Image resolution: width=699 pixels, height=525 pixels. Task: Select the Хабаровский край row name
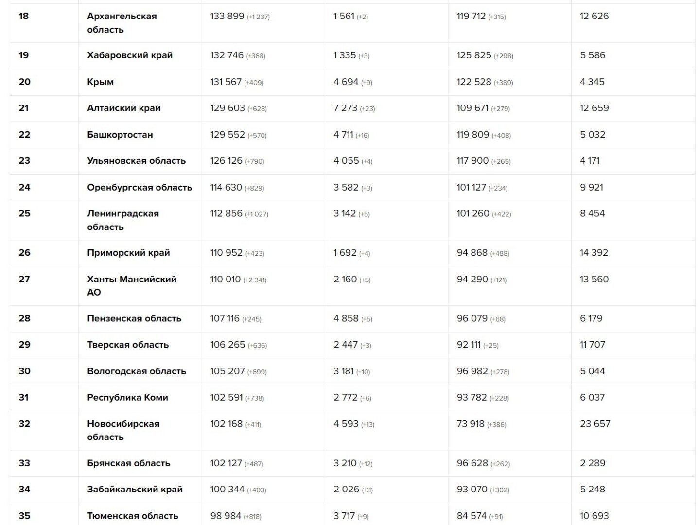[130, 55]
